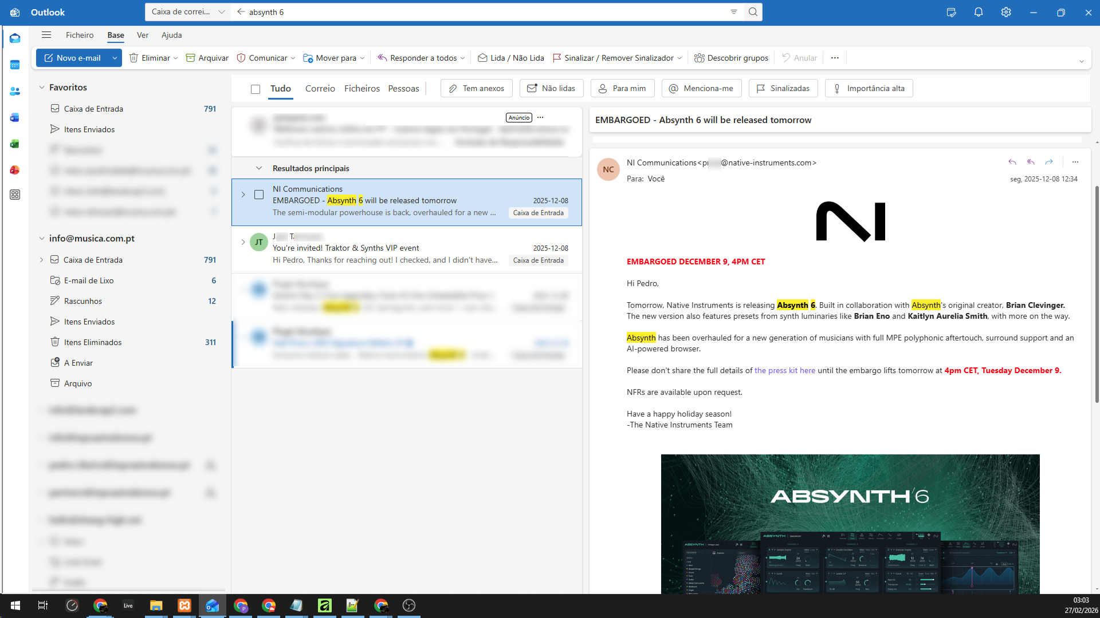Click the Absynth 6 banner image

(x=850, y=524)
